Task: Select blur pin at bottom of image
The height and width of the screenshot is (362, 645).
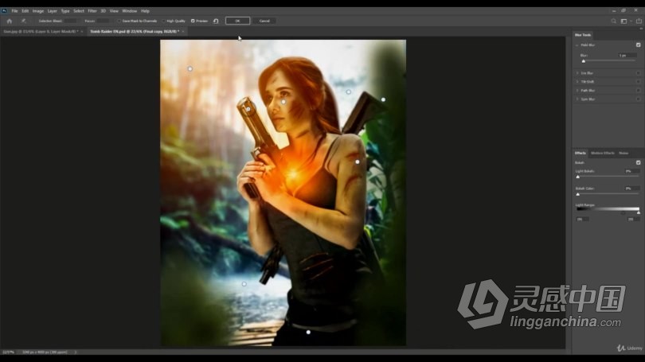Action: point(308,332)
